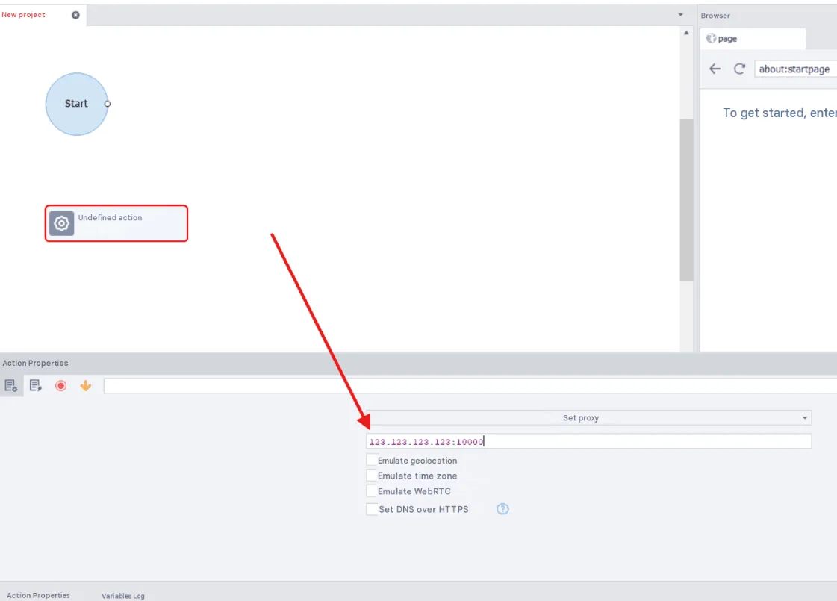Open the Set proxy dropdown
This screenshot has width=837, height=601.
pyautogui.click(x=588, y=417)
